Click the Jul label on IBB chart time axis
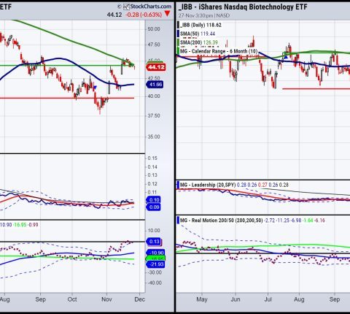Viewport: 350px width, 314px height. point(268,299)
